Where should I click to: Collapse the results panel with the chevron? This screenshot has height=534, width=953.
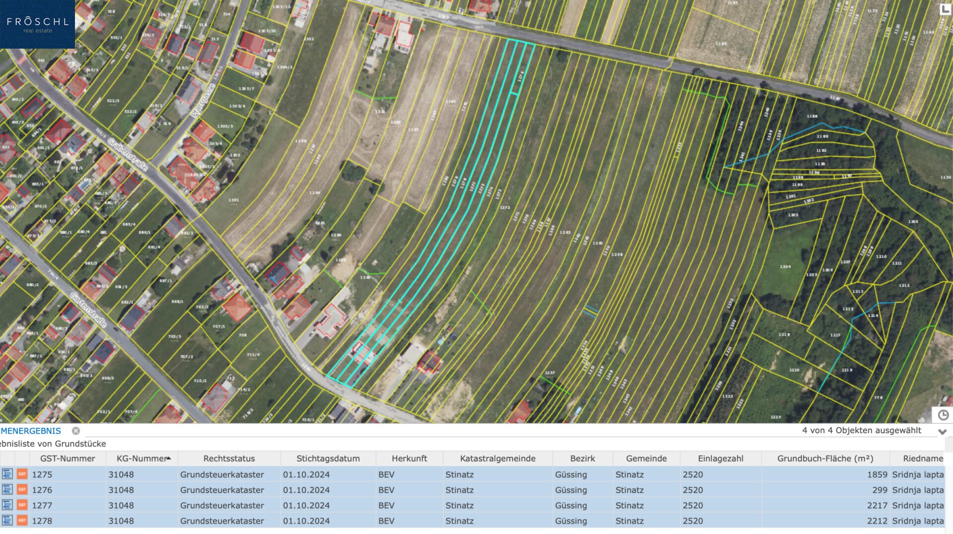point(942,431)
